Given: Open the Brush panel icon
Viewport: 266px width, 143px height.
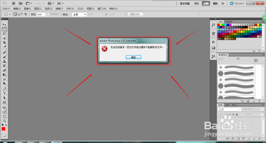Looking at the screenshot, I should coord(213,33).
